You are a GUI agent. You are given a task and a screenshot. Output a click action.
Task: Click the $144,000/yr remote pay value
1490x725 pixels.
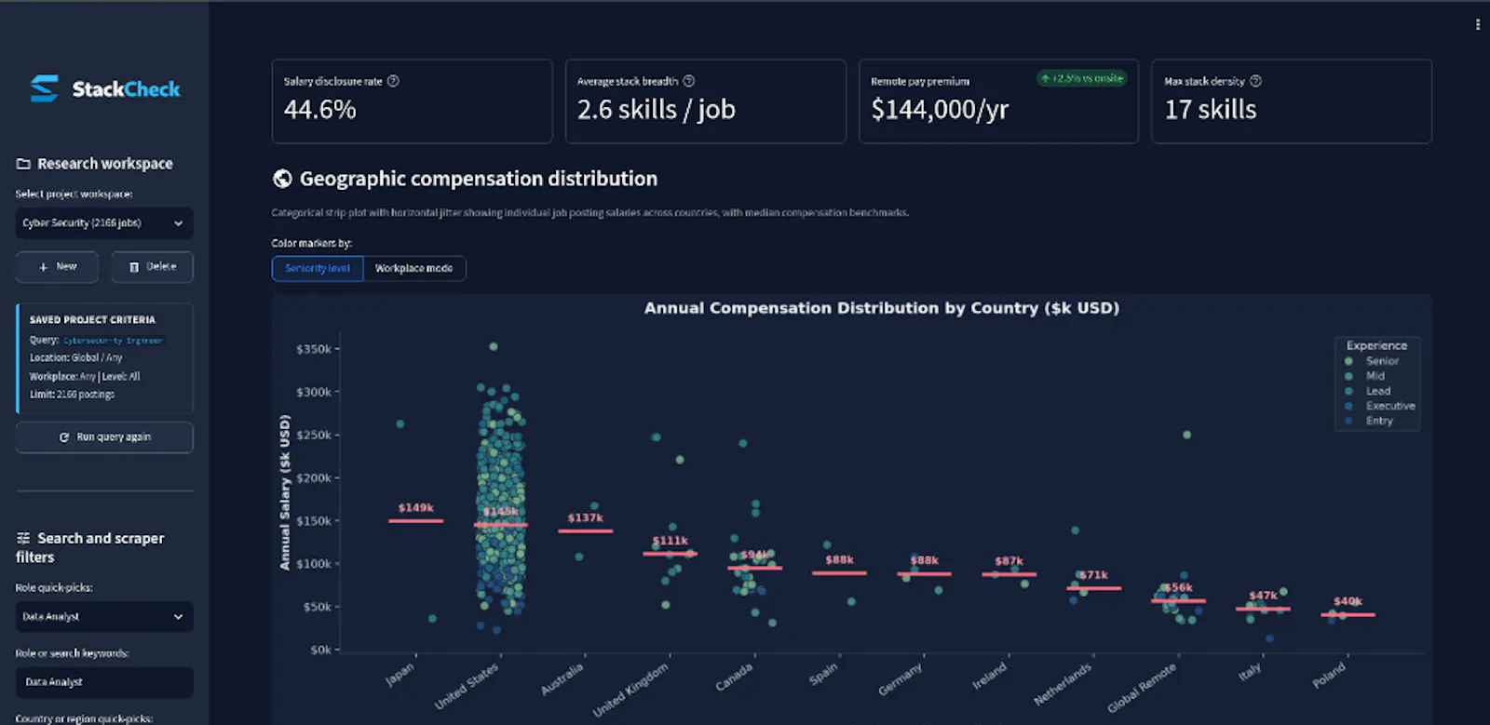point(940,110)
